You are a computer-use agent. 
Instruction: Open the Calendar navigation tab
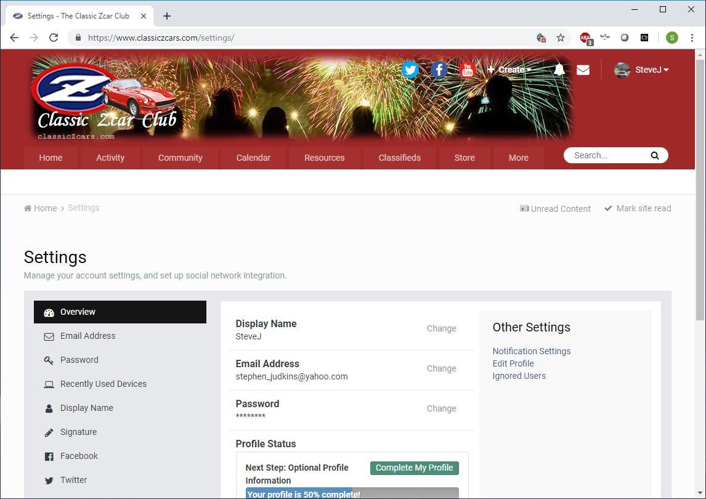tap(253, 158)
